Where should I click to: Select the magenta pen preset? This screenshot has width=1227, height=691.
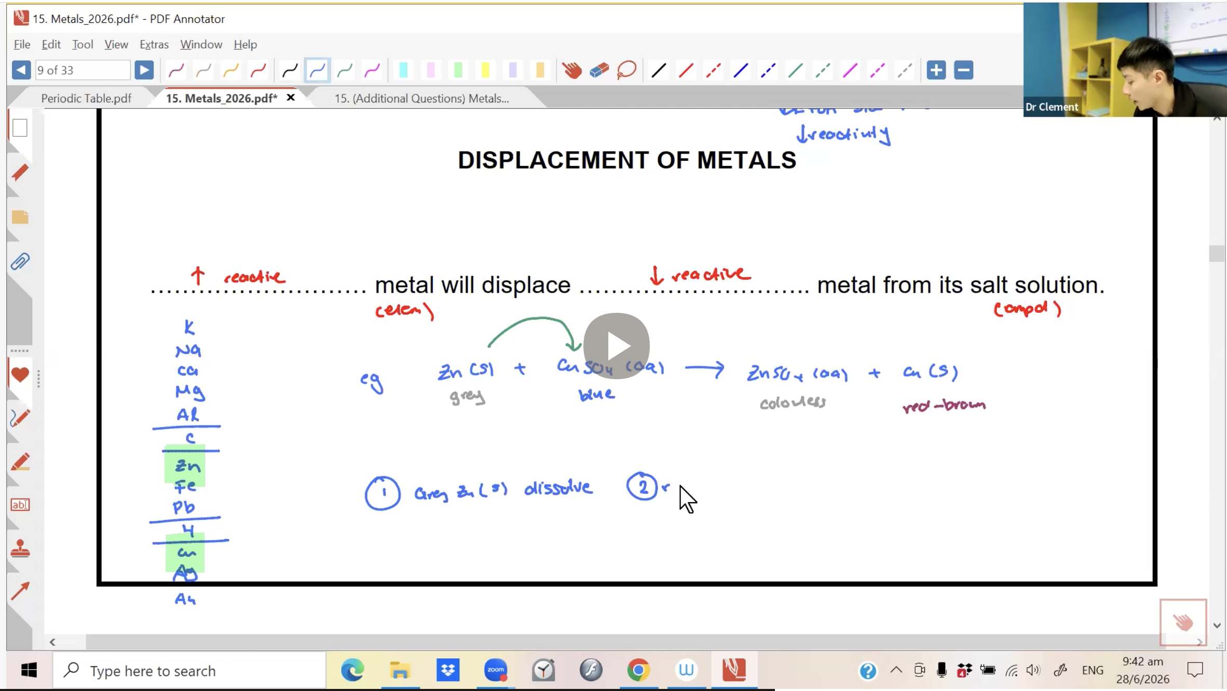[372, 70]
